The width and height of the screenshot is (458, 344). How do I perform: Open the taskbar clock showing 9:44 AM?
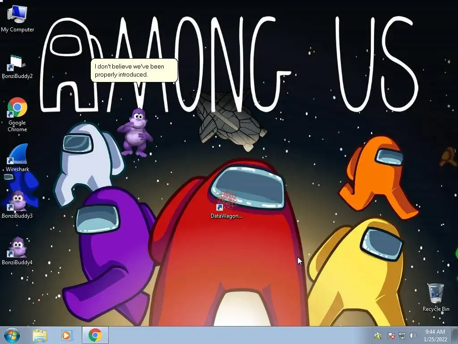coord(435,335)
